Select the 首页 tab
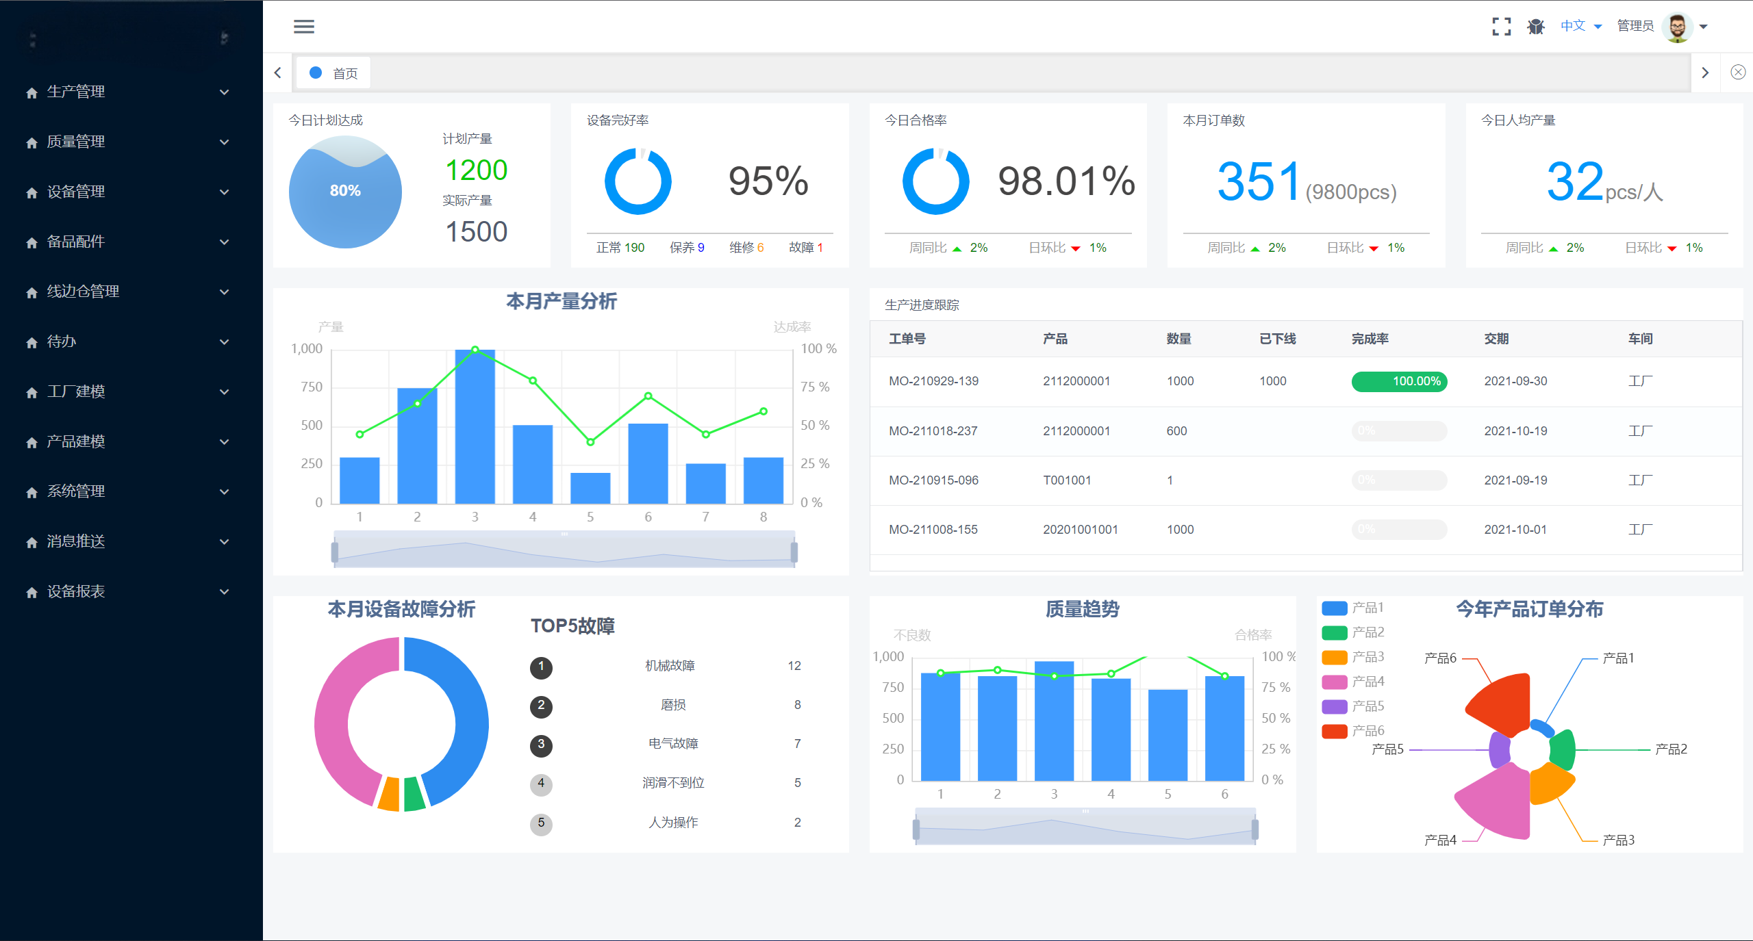1753x941 pixels. pyautogui.click(x=334, y=73)
